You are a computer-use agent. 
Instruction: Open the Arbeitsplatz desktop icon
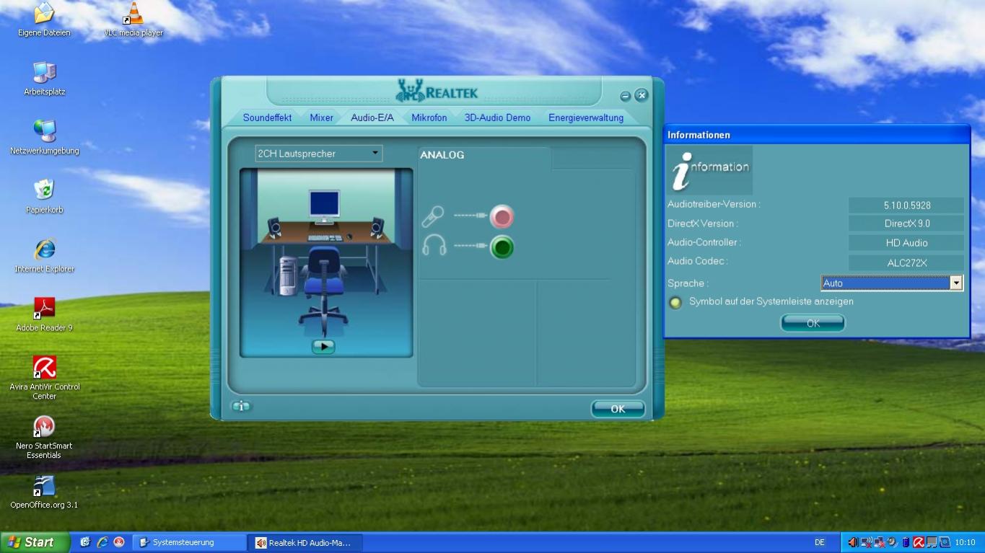[x=44, y=79]
